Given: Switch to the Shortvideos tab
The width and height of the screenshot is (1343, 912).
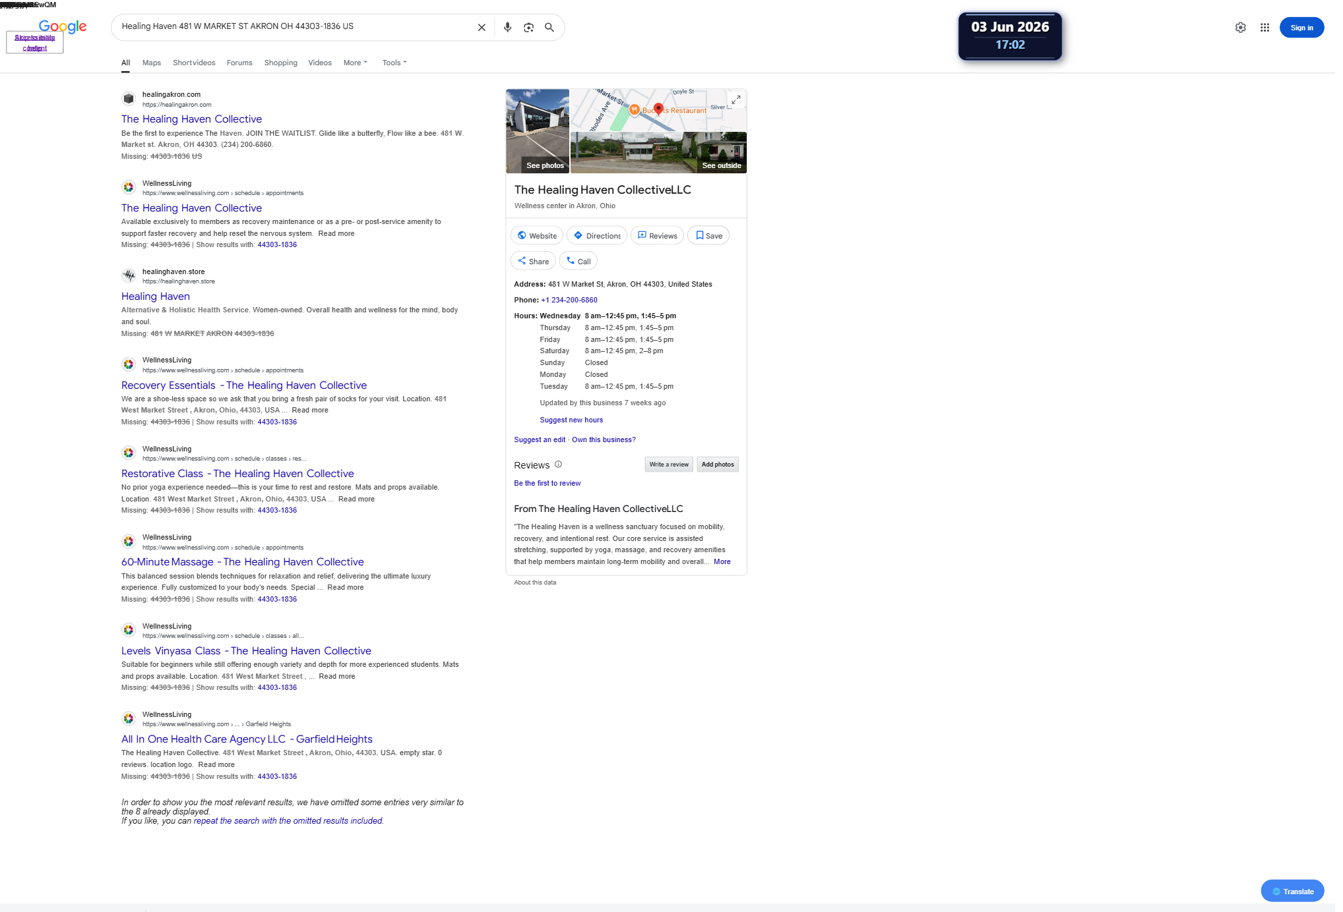Looking at the screenshot, I should 194,63.
